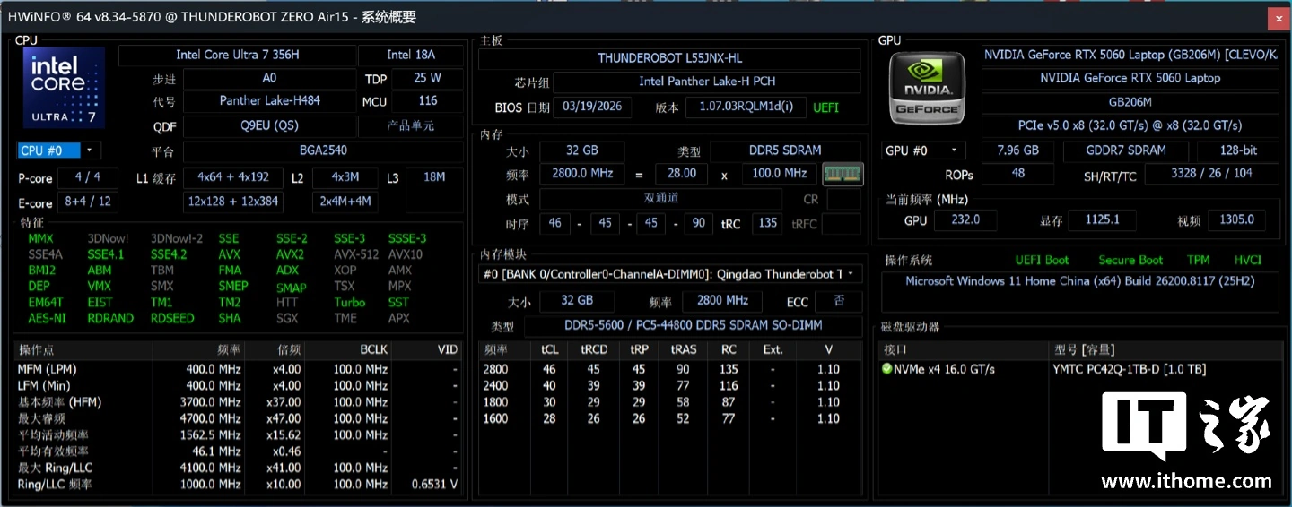
Task: Click the BIOS version 1.07.03RQLM1d(i) field
Action: [746, 107]
